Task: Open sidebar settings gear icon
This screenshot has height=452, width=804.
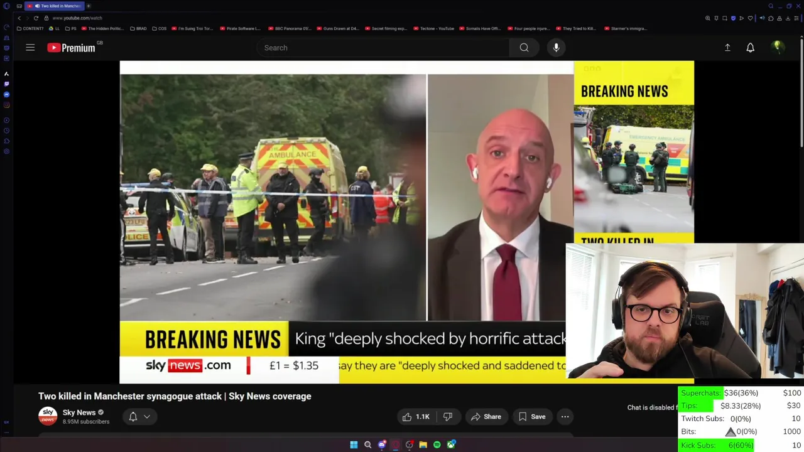Action: (x=6, y=151)
